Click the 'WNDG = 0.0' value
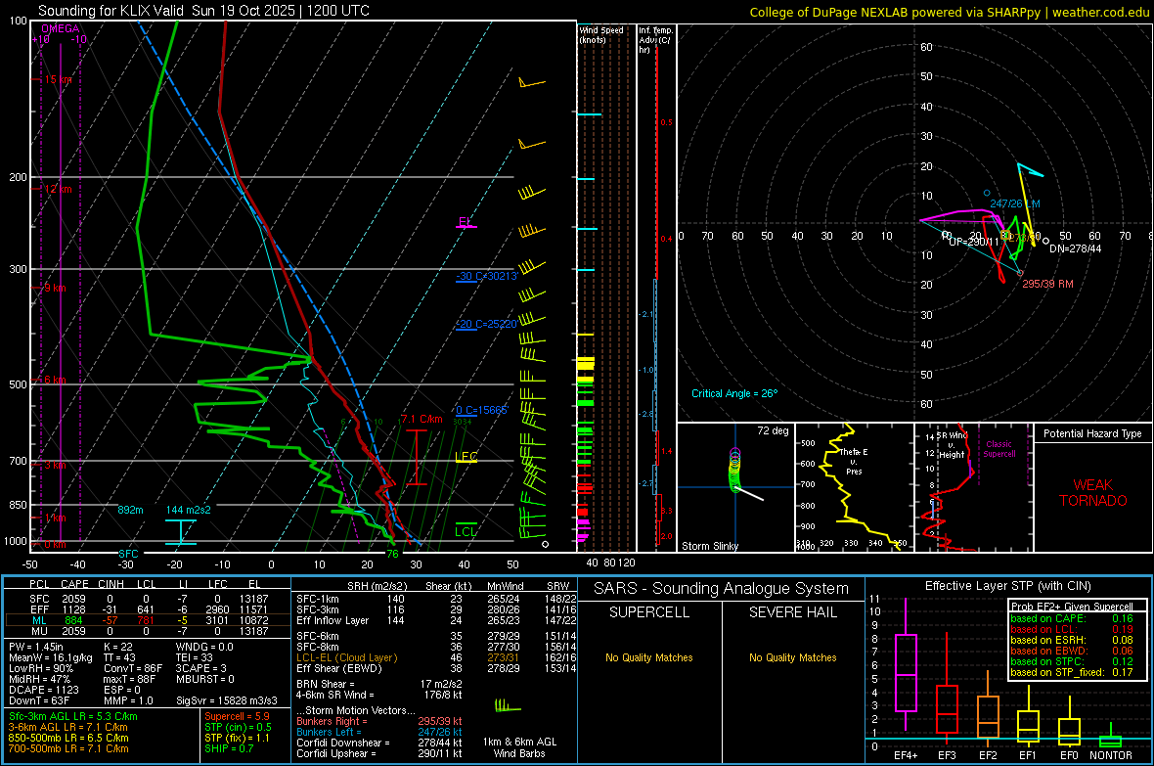1154x766 pixels. [x=204, y=647]
